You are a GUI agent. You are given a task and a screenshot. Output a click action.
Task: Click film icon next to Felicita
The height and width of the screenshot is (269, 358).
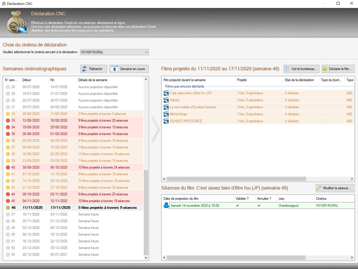coord(166,100)
